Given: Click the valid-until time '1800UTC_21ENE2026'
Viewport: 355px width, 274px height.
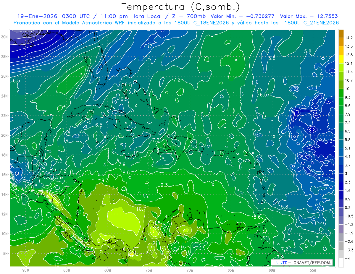Looking at the screenshot, I should click(311, 23).
